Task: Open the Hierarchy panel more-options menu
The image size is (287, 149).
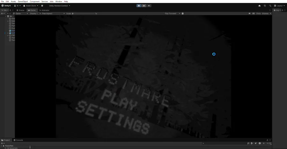Action: click(13, 10)
